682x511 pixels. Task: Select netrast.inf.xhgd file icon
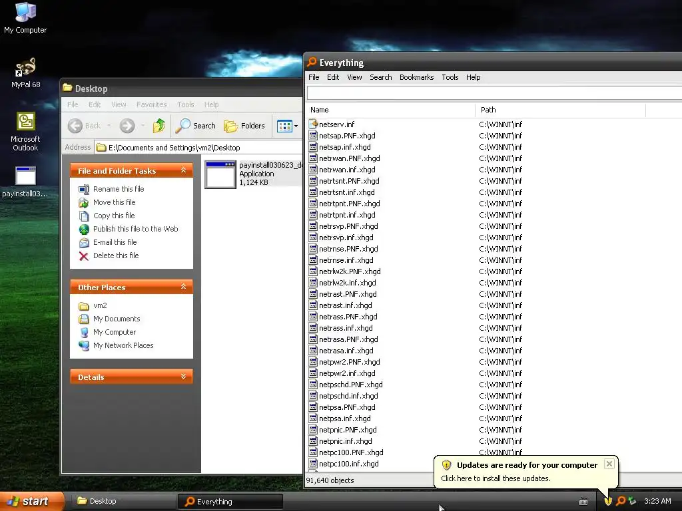[313, 305]
